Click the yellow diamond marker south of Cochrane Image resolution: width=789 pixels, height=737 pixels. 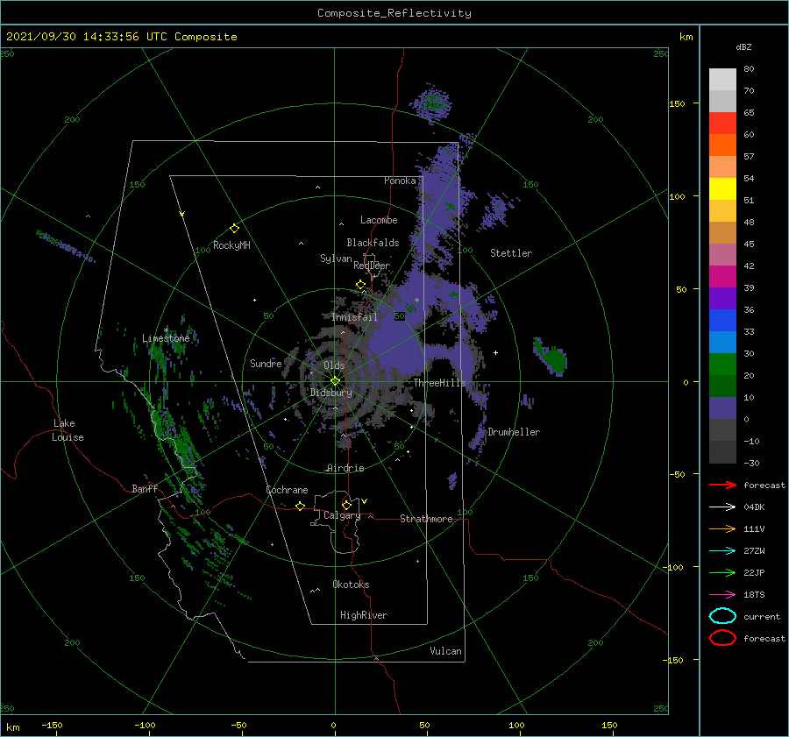coord(300,507)
